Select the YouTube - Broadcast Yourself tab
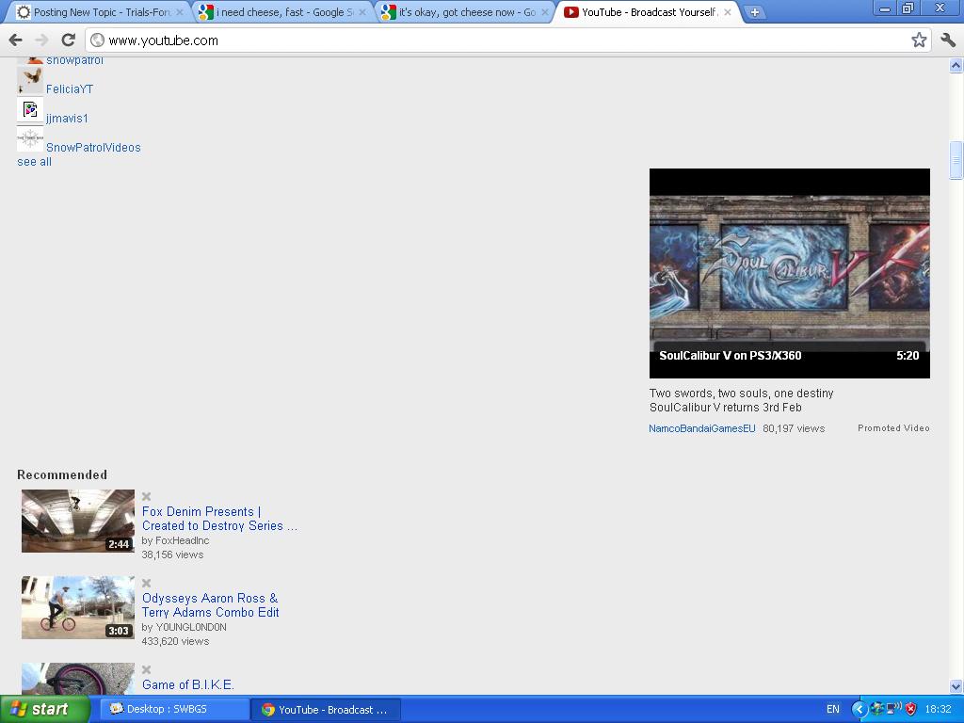The image size is (964, 723). click(x=648, y=12)
